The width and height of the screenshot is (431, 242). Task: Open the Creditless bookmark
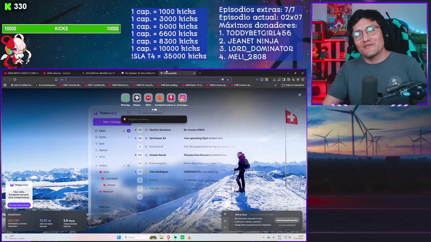pyautogui.click(x=95, y=85)
